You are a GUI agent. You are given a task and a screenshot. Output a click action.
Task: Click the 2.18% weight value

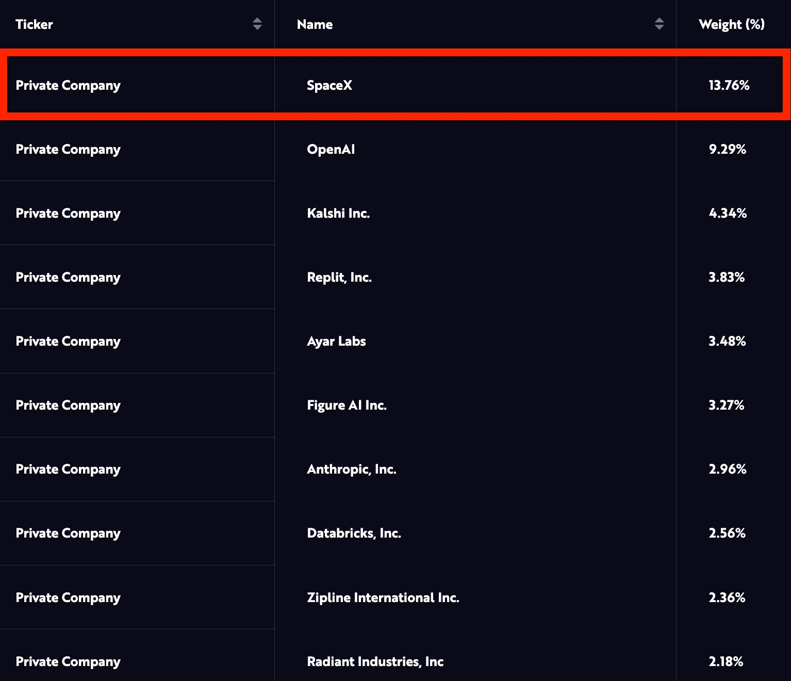(726, 661)
